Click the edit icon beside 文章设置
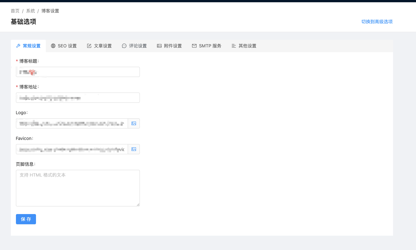This screenshot has height=250, width=416. (x=89, y=46)
